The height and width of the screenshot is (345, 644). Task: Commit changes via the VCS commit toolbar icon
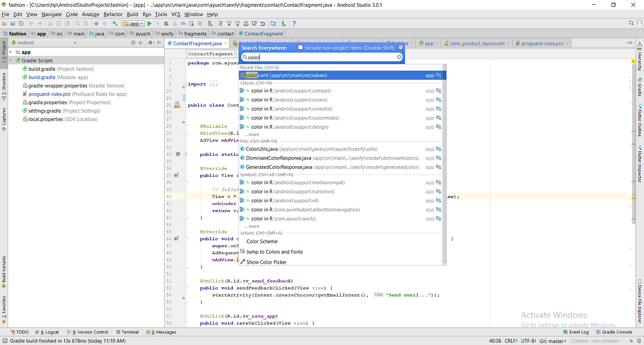click(237, 23)
